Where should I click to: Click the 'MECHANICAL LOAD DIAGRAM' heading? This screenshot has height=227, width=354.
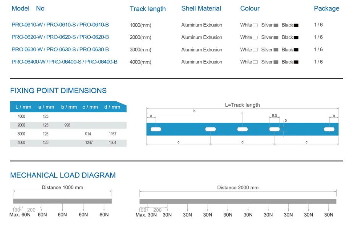coord(63,175)
